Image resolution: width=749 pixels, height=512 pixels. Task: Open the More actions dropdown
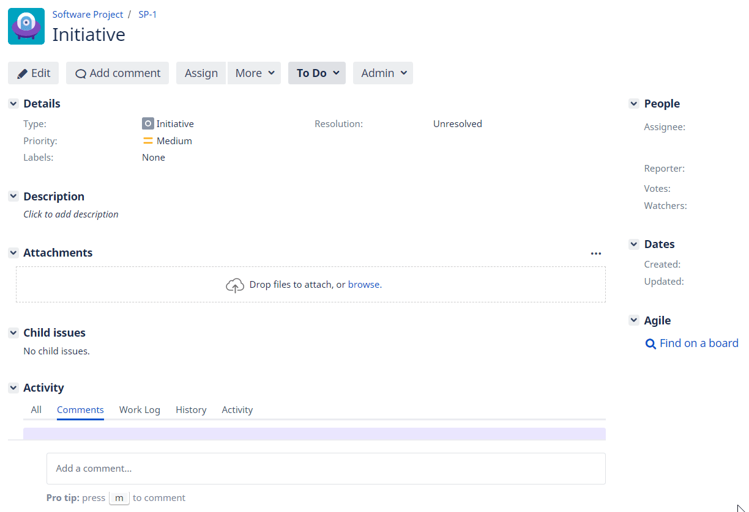(x=254, y=73)
